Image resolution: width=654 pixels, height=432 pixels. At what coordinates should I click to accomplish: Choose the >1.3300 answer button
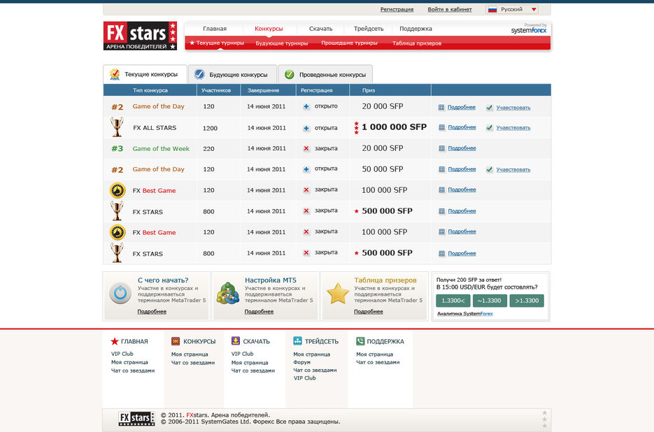527,301
